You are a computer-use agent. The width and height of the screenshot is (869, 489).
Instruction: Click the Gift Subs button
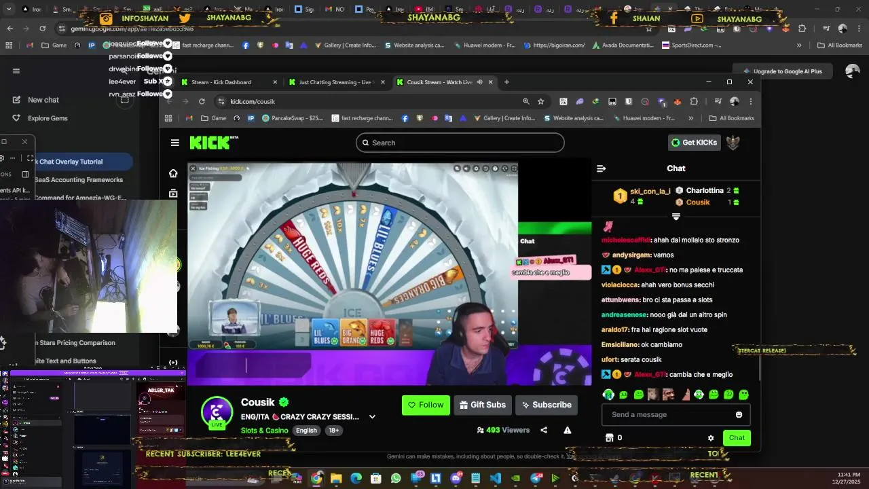[483, 405]
